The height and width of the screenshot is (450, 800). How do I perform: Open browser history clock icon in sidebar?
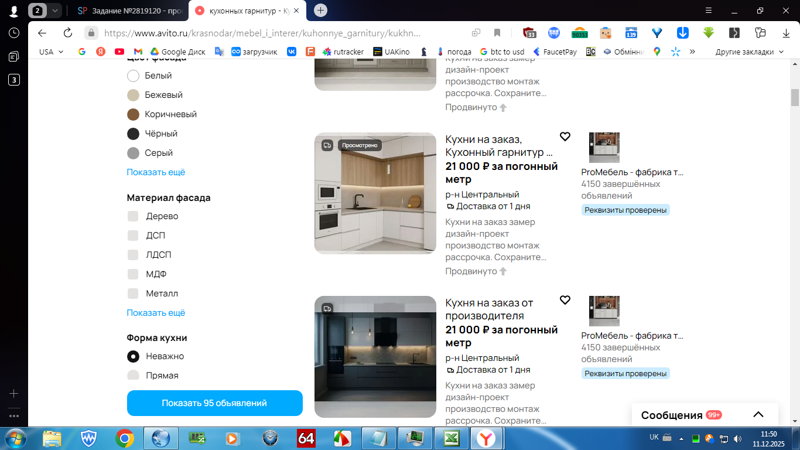14,33
